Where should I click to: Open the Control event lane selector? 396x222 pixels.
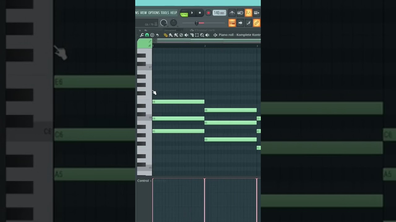tap(144, 181)
